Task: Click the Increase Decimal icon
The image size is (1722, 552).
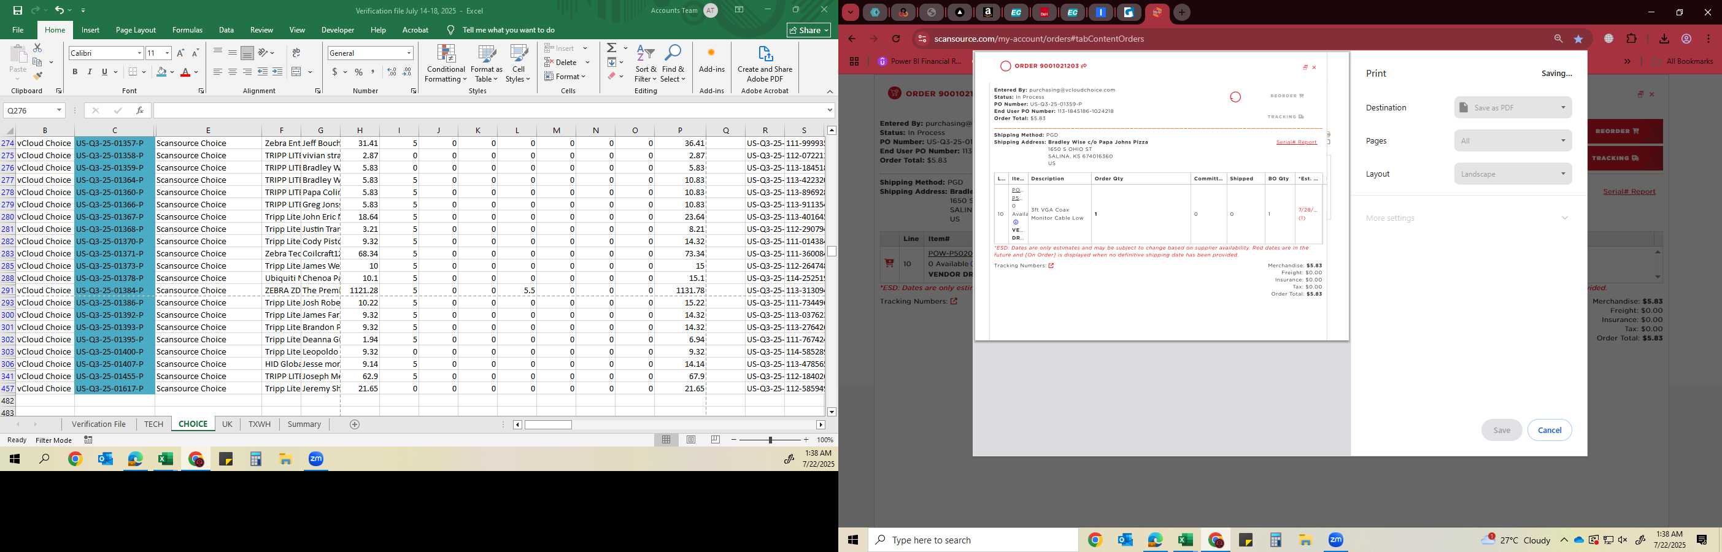Action: click(392, 72)
